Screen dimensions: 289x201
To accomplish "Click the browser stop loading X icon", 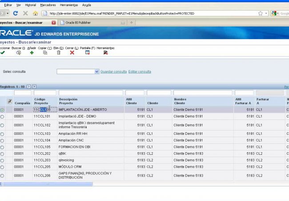I will (x=25, y=13).
